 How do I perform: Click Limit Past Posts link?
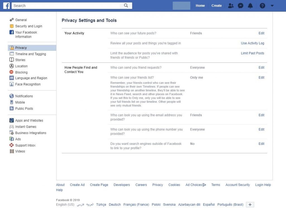coord(252,53)
